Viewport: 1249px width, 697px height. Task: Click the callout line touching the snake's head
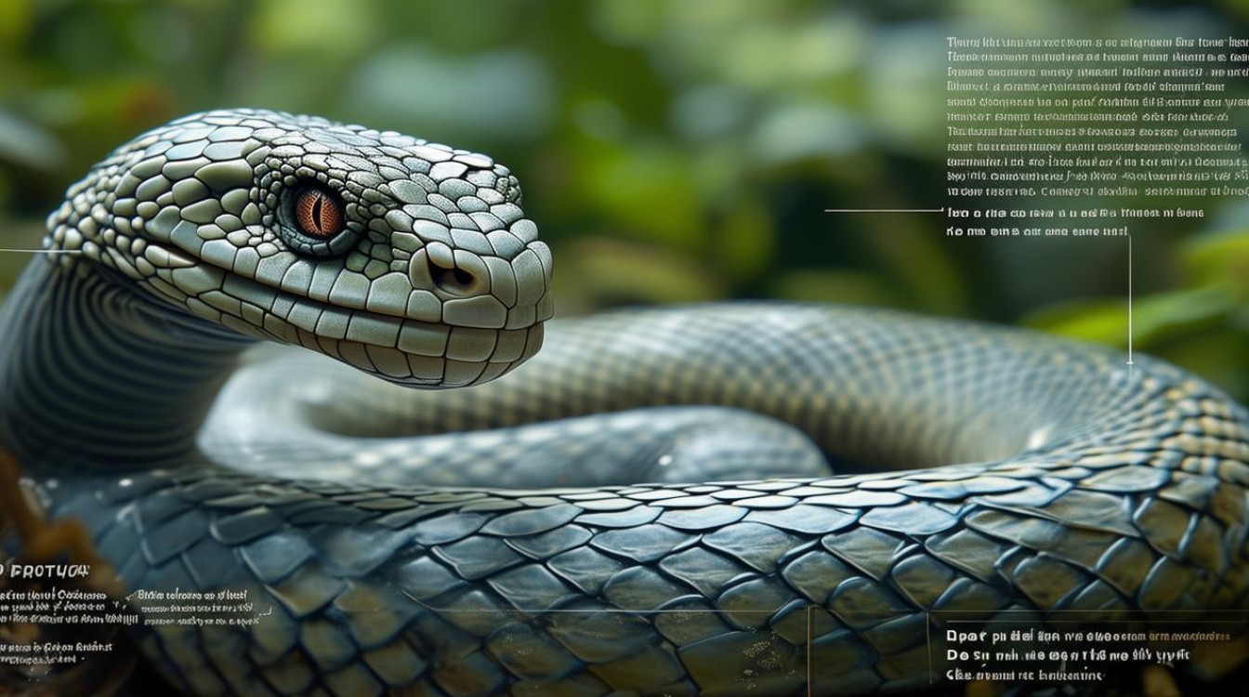[37, 251]
